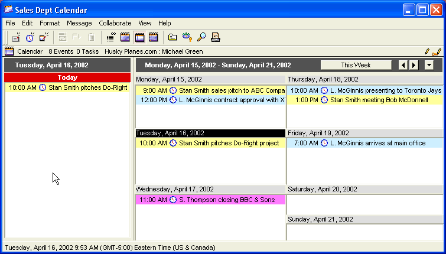Open the View menu
This screenshot has width=446, height=254.
pyautogui.click(x=145, y=23)
